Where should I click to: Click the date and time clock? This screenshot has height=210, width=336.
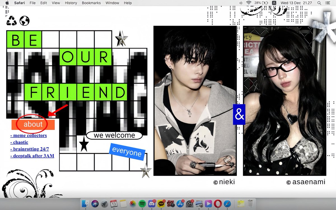[296, 3]
